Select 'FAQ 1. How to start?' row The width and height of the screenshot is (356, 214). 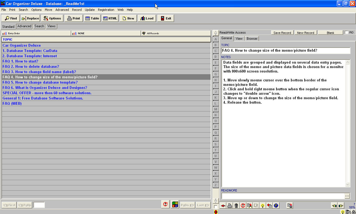click(x=106, y=61)
